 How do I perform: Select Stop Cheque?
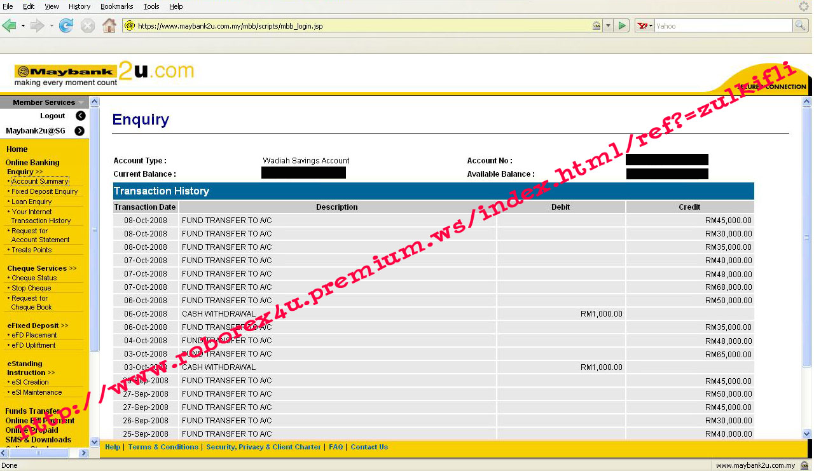[x=31, y=288]
